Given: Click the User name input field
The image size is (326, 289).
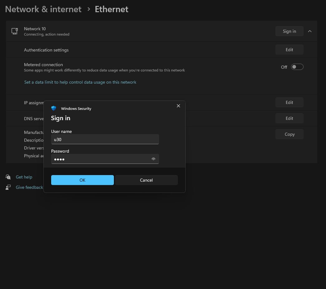Looking at the screenshot, I should tap(105, 140).
